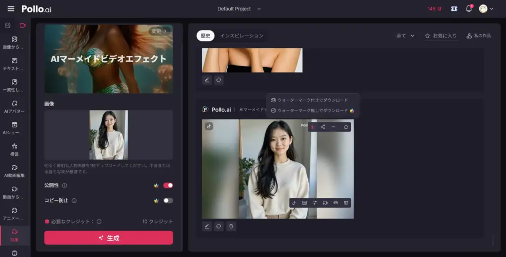Open the hamburger menu beside Pollo.ai logo

(11, 9)
